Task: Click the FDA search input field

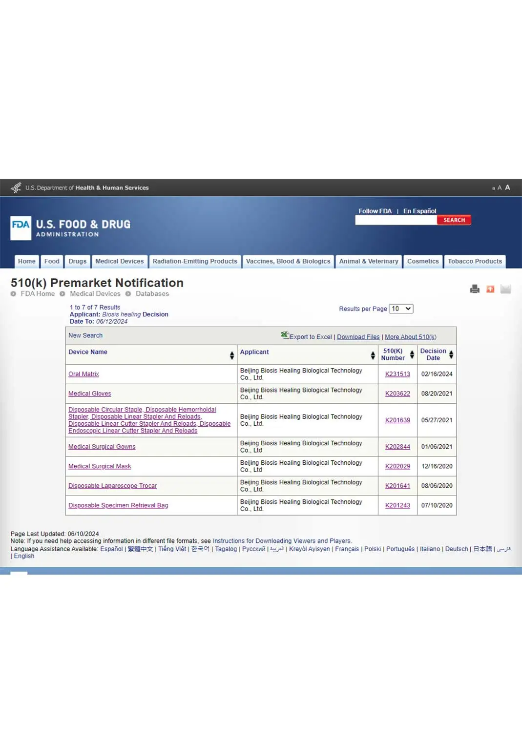Action: 396,220
